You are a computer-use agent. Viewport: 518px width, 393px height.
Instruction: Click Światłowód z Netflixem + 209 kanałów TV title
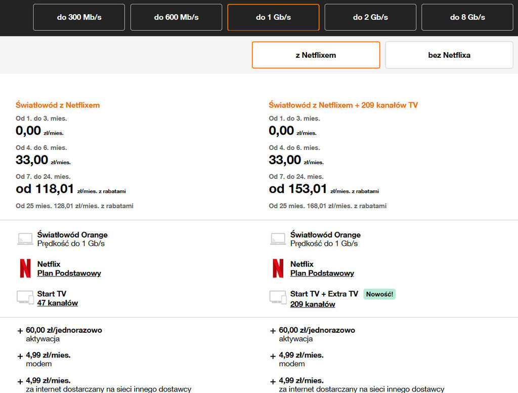(x=343, y=105)
